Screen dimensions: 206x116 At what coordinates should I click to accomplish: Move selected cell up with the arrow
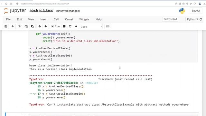coord(40,26)
